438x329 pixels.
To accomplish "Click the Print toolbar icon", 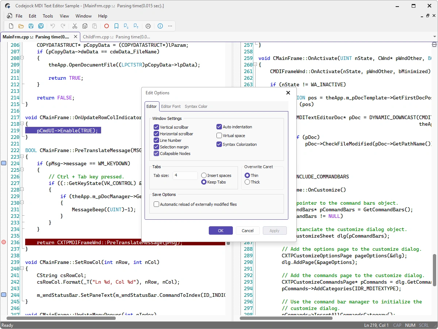I will tap(148, 26).
